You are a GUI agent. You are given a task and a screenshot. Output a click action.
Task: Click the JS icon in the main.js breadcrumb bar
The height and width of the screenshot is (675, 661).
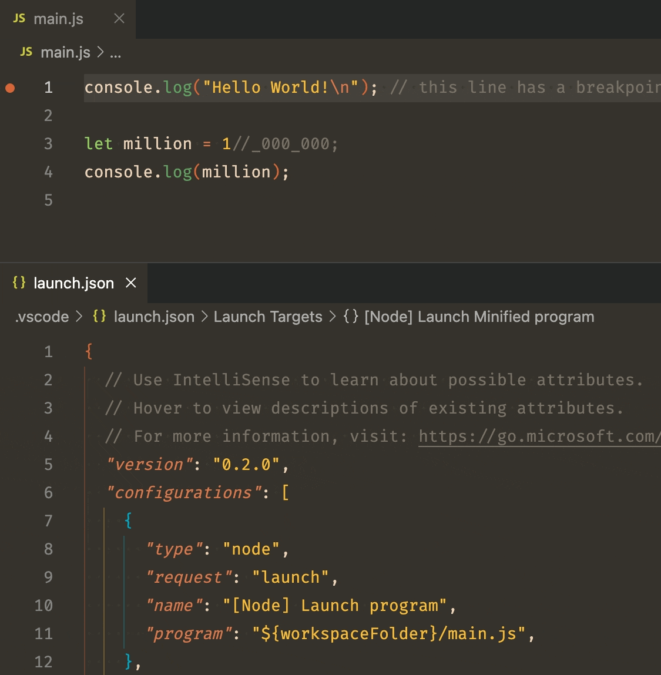26,52
